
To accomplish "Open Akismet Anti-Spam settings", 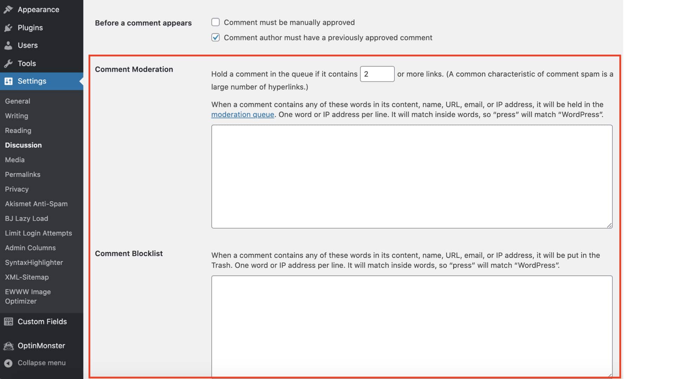I will pyautogui.click(x=36, y=204).
